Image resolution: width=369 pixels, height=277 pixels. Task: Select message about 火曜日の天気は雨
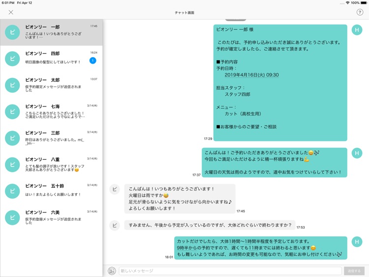point(275,163)
